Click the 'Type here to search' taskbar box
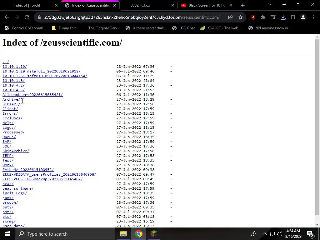This screenshot has width=320, height=240. tap(65, 234)
